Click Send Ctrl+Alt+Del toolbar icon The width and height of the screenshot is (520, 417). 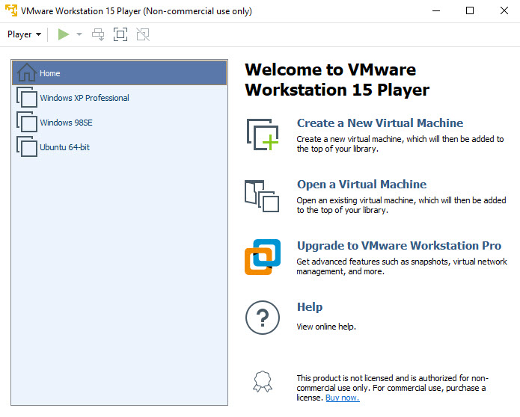[x=98, y=34]
